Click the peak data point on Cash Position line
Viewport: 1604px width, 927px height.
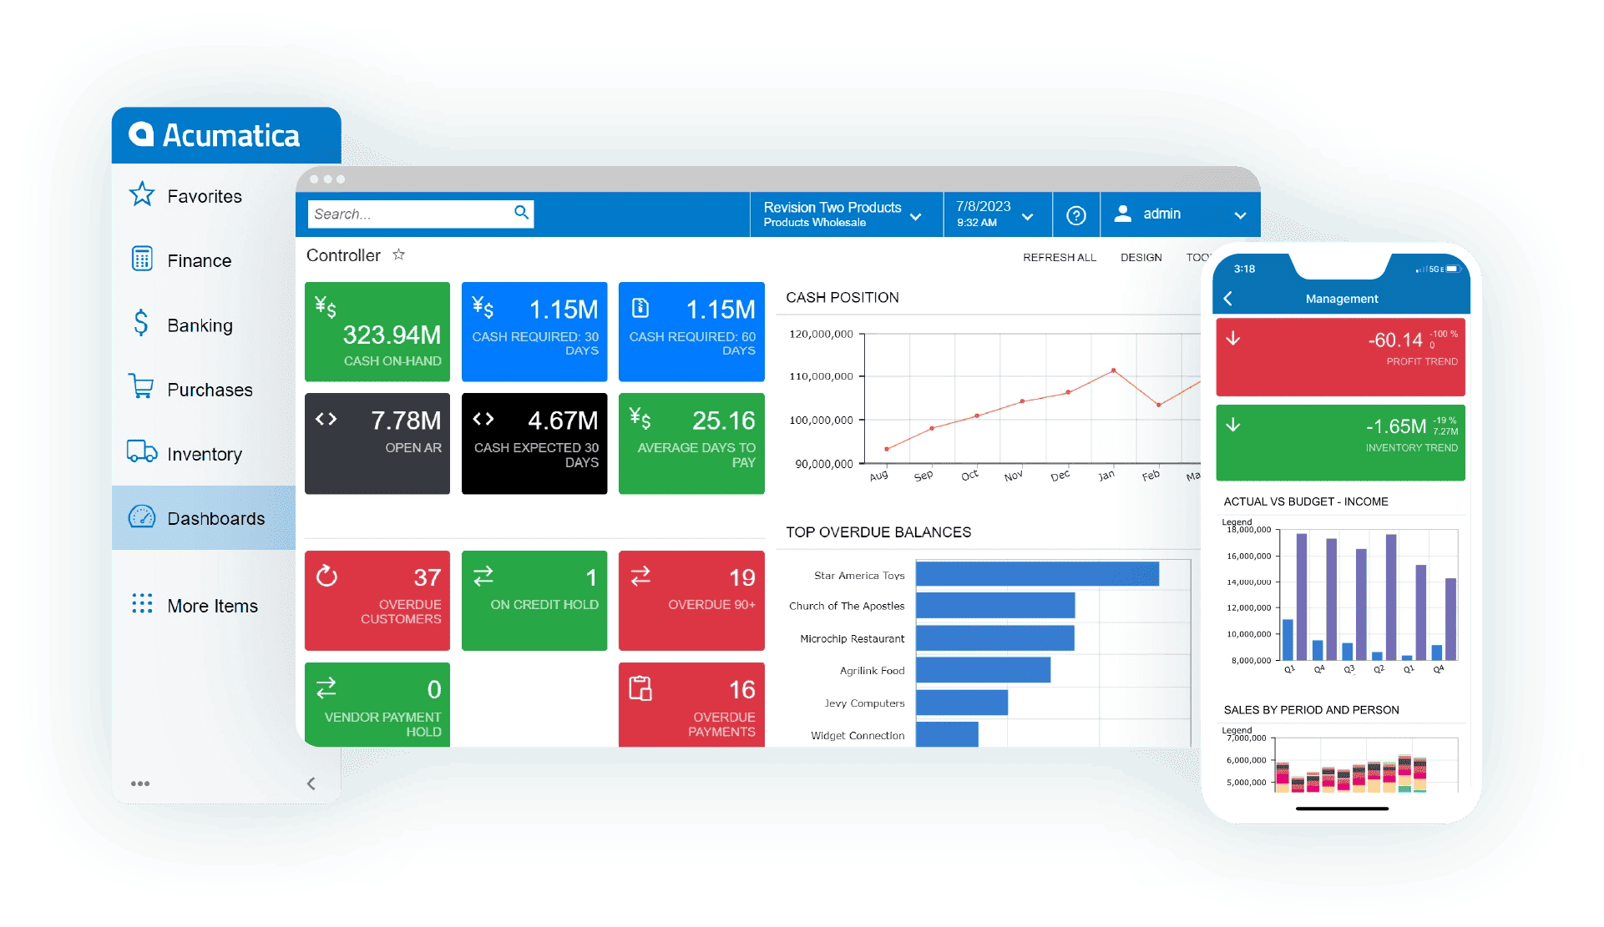(1113, 370)
